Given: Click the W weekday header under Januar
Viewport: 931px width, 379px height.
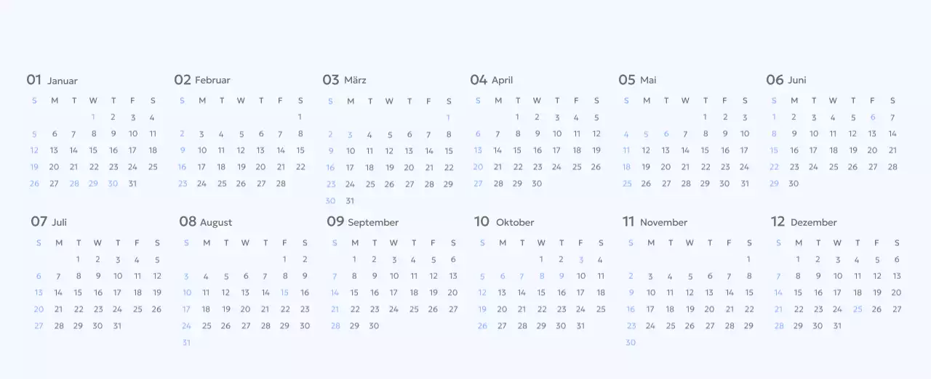Looking at the screenshot, I should (93, 101).
